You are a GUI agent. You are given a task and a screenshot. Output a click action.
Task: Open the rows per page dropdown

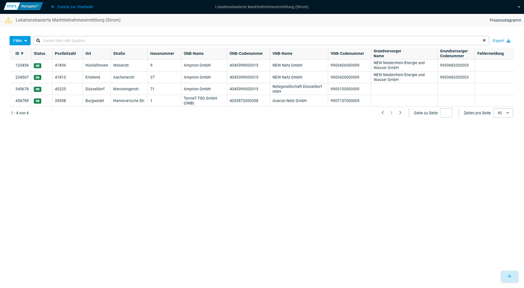(x=503, y=113)
